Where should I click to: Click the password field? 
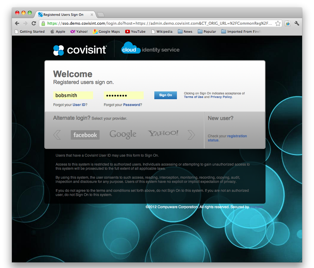[x=124, y=95]
